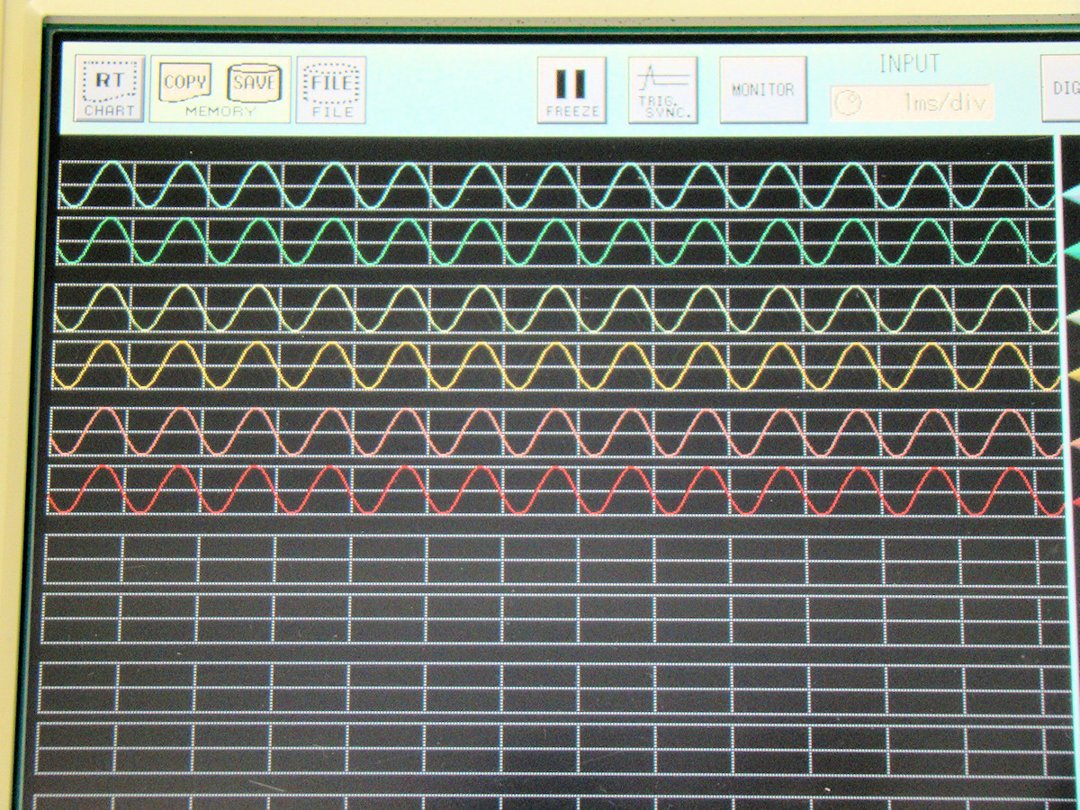This screenshot has height=810, width=1080.
Task: Click the red sine waveform trace
Action: tap(553, 490)
